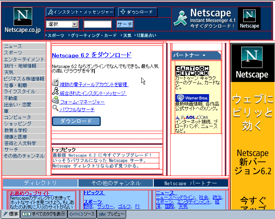This screenshot has height=219, width=275.
Task: Switch to HTML ソース tab
Action: (82, 214)
